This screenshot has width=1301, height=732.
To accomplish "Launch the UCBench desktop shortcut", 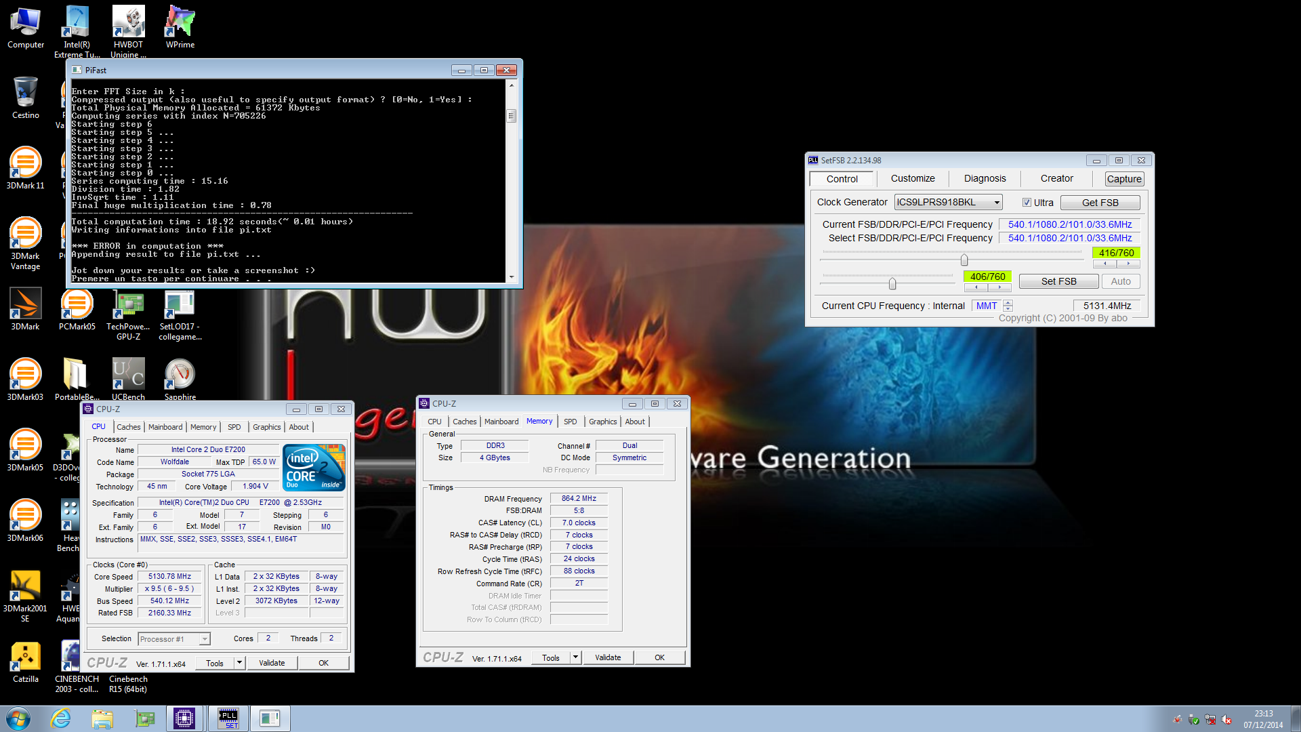I will click(x=128, y=380).
